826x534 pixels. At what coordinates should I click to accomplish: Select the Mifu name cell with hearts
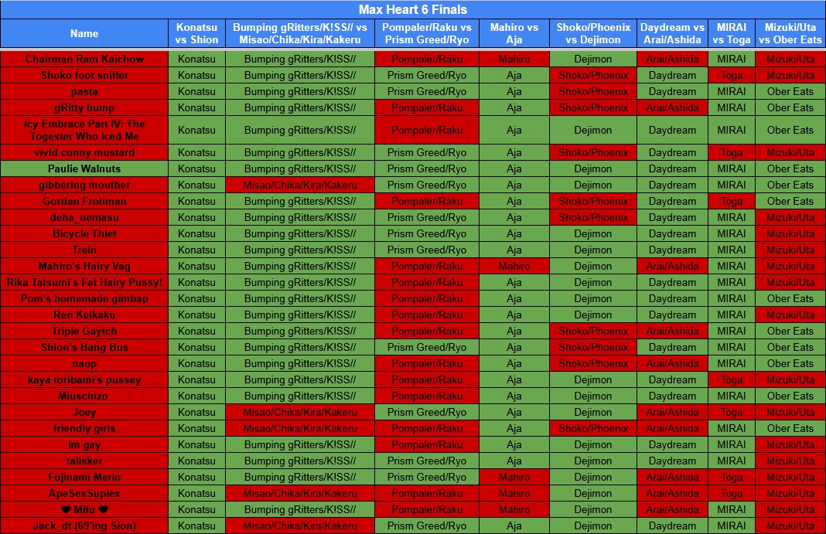(x=84, y=509)
